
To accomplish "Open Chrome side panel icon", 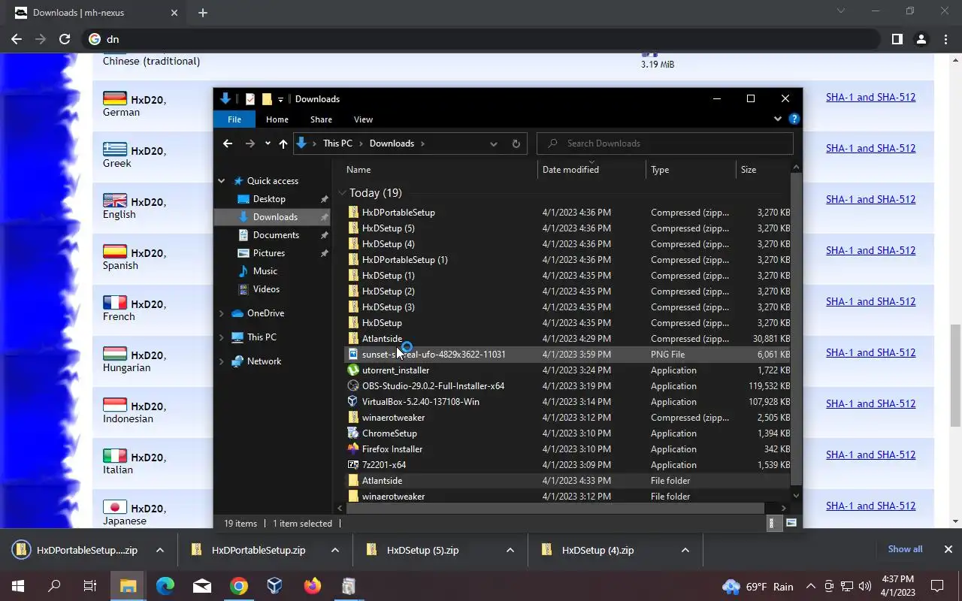I will point(897,39).
